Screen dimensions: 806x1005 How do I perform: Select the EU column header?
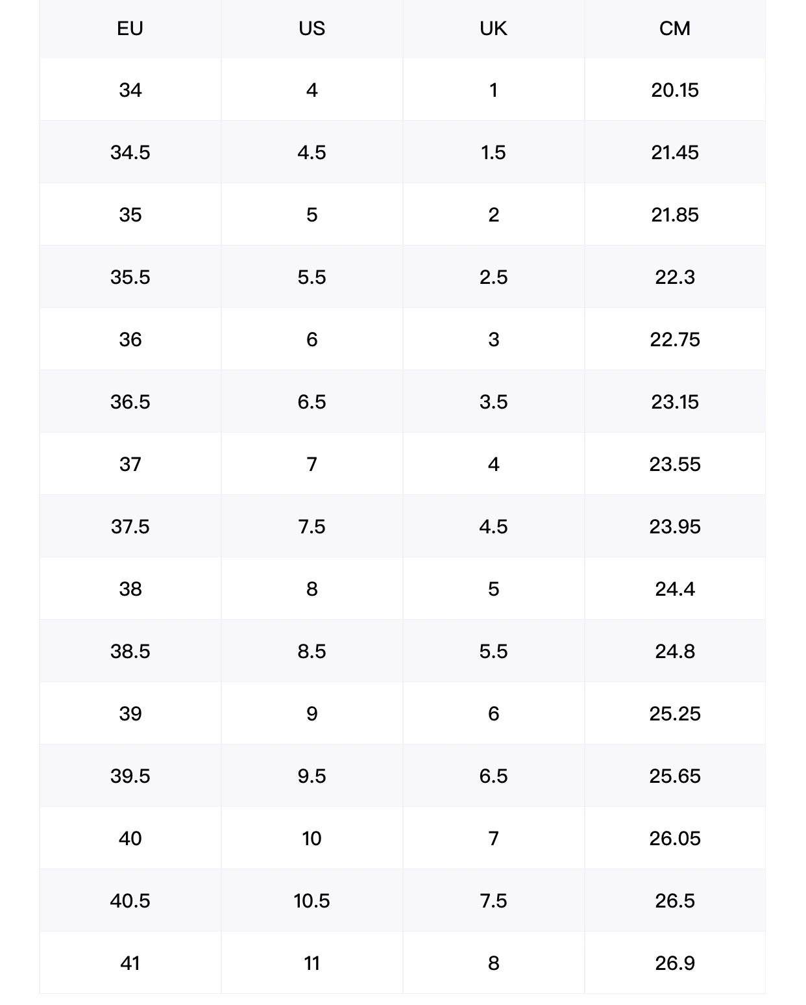(130, 29)
